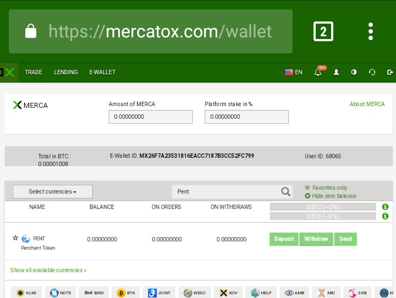Image resolution: width=396 pixels, height=298 pixels.
Task: Select the JOINT currency chip
Action: (x=159, y=293)
